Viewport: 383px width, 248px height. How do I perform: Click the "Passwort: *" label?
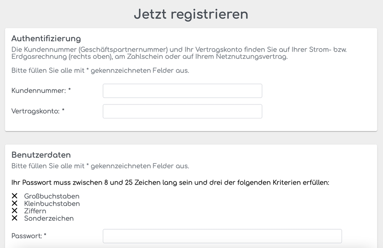[29, 236]
